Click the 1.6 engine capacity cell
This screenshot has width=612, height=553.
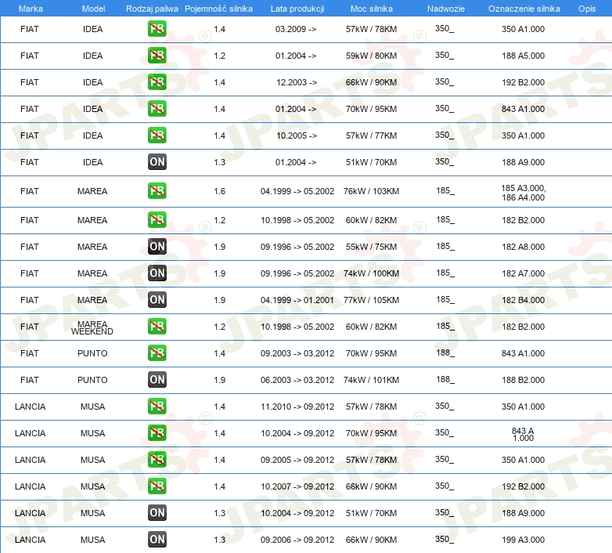(x=219, y=191)
